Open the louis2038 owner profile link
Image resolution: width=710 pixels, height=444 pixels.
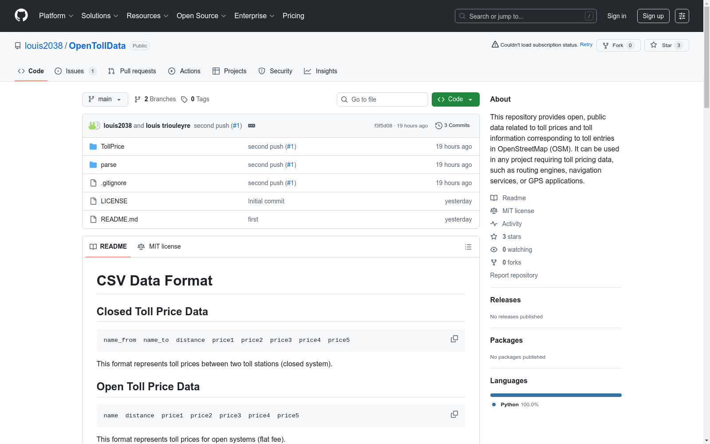(x=44, y=46)
